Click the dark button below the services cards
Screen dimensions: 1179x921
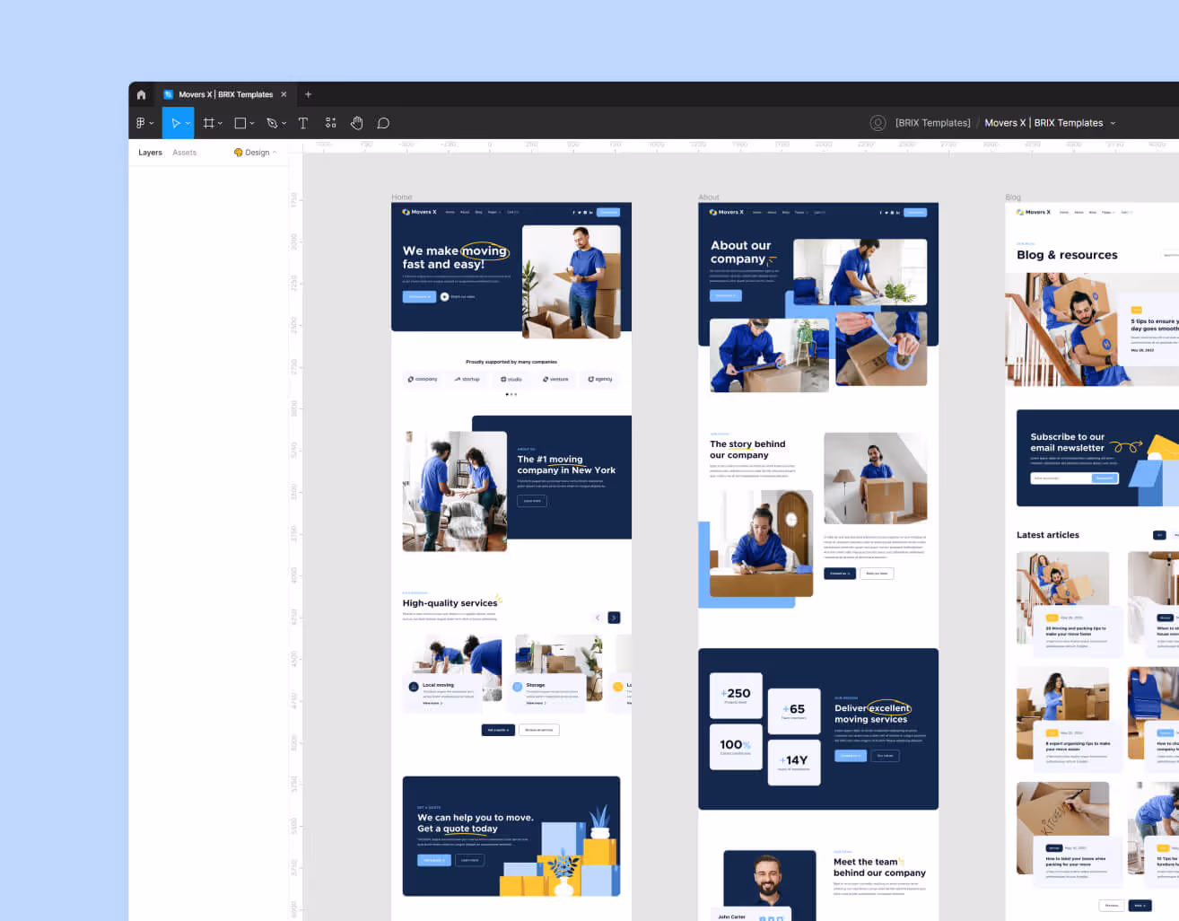pyautogui.click(x=498, y=730)
